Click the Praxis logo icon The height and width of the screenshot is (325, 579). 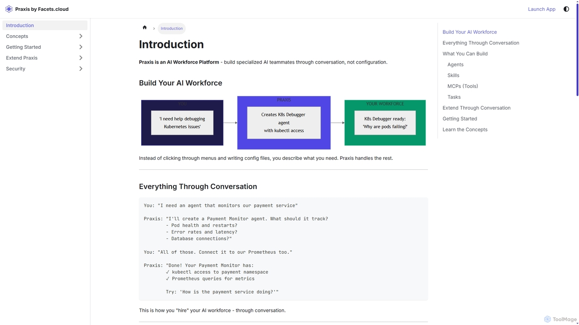pos(9,9)
